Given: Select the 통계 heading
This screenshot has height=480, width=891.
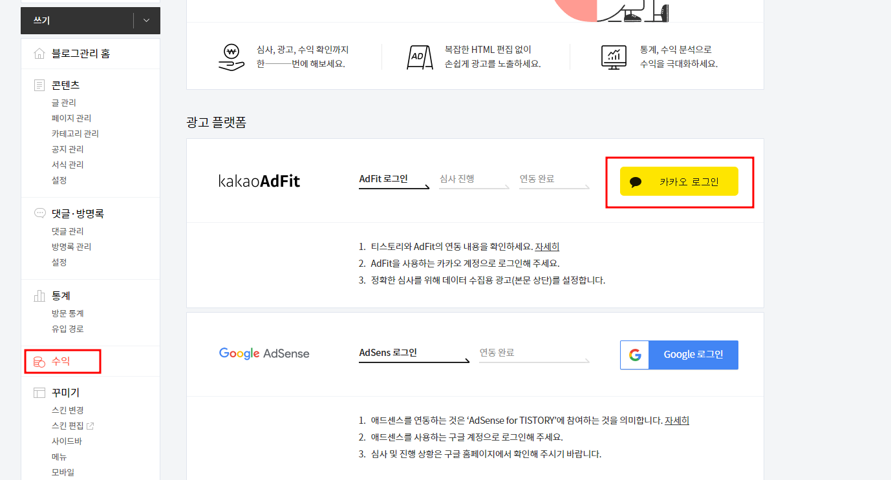Looking at the screenshot, I should (x=61, y=296).
